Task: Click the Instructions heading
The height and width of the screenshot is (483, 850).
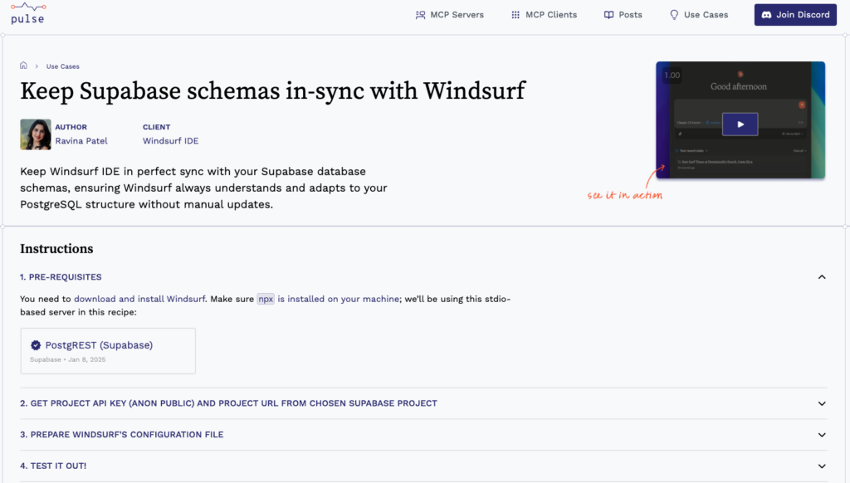Action: [57, 249]
